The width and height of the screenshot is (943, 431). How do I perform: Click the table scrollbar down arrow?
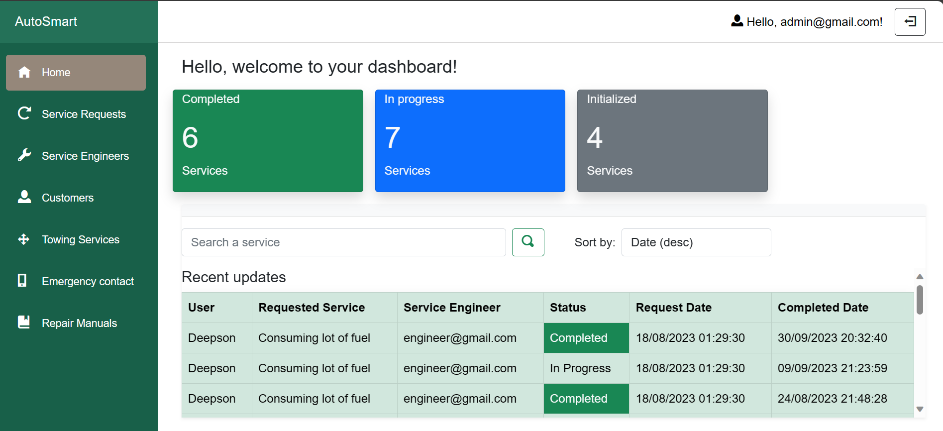[920, 409]
